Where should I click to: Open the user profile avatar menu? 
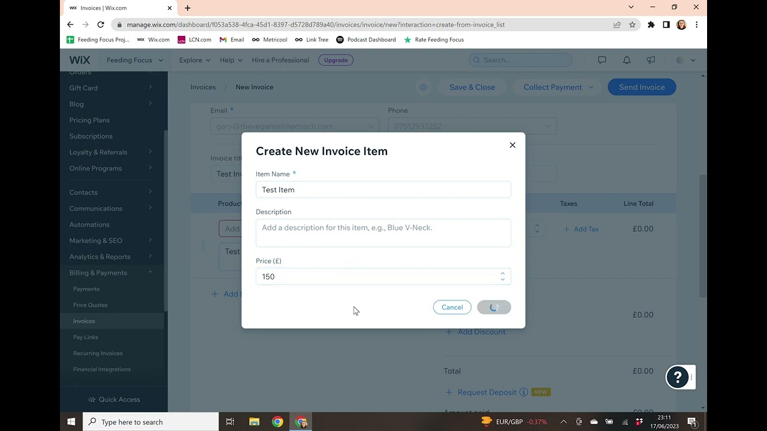tap(686, 60)
